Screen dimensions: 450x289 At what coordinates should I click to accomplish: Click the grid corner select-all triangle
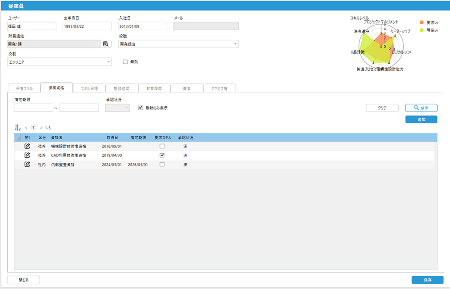[18, 138]
